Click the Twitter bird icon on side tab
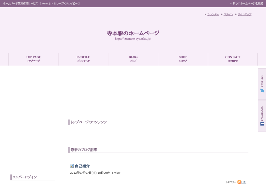This screenshot has height=188, width=266. pos(262,91)
